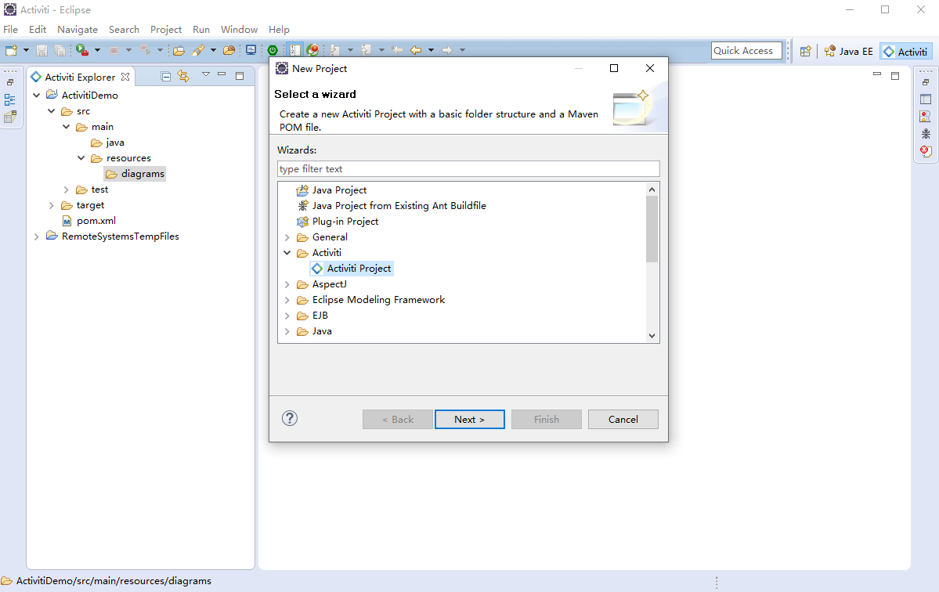Screen dimensions: 939x592
Task: Collapse the Activiti wizard category
Action: (287, 253)
